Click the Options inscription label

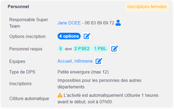point(27,37)
